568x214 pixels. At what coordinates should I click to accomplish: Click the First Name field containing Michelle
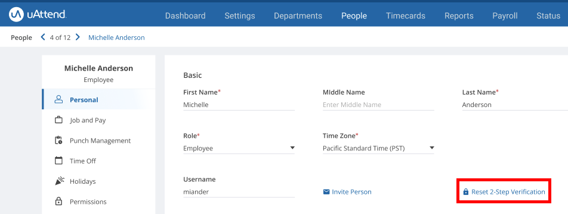(x=239, y=105)
